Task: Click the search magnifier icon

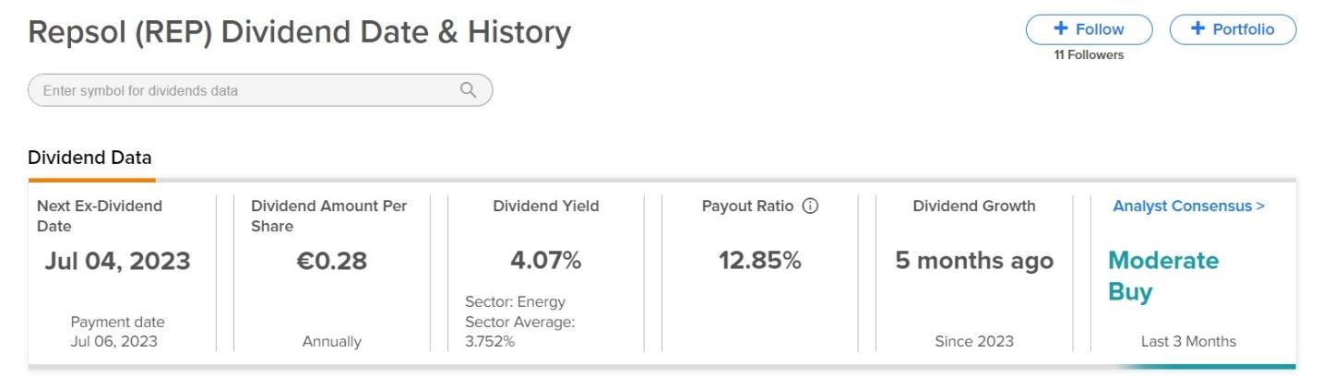Action: tap(469, 90)
